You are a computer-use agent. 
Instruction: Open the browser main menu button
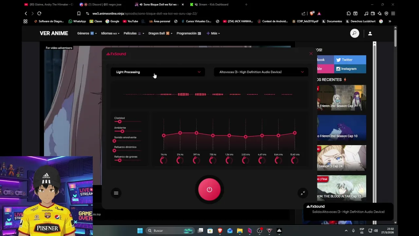pyautogui.click(x=393, y=13)
